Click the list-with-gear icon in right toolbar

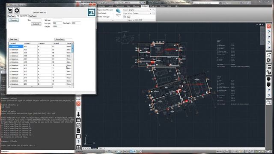(x=269, y=72)
